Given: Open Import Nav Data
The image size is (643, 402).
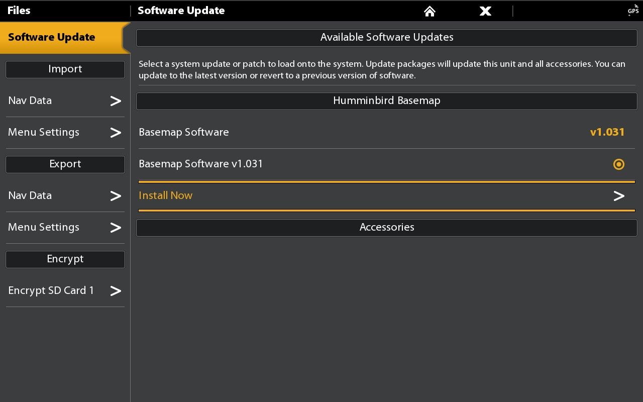Looking at the screenshot, I should [x=65, y=100].
